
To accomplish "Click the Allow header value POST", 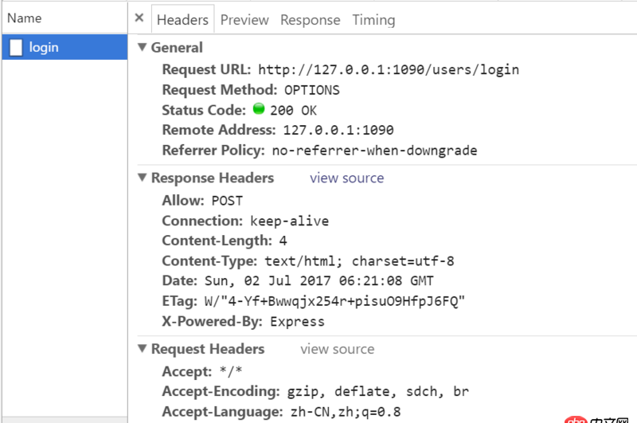I will tap(227, 201).
